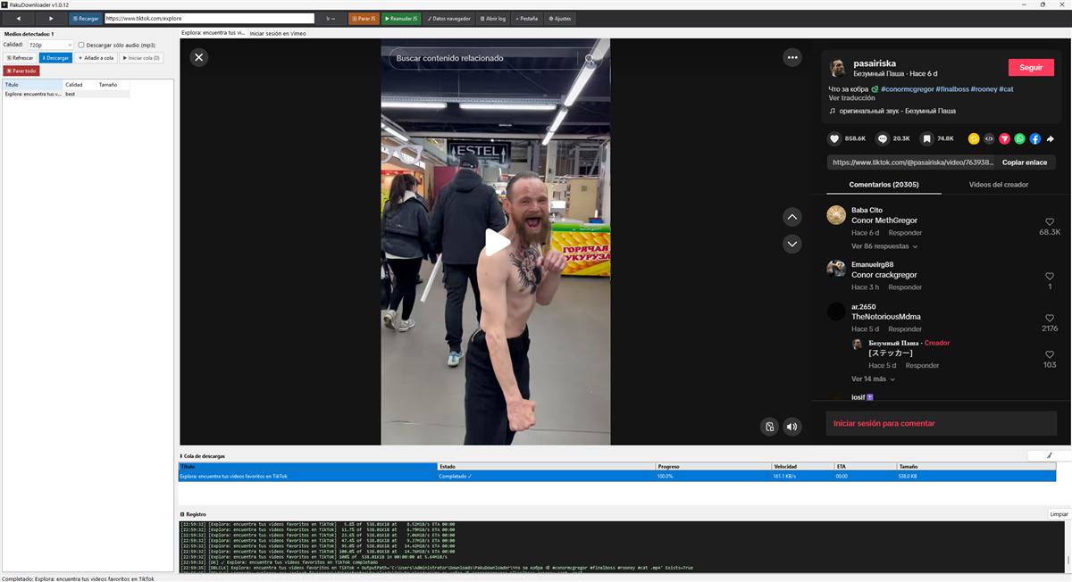
Task: Click the Seguir follow button
Action: pos(1031,68)
